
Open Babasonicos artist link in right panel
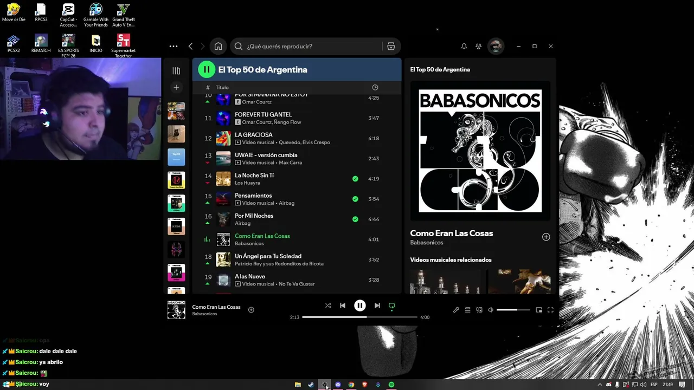click(427, 243)
